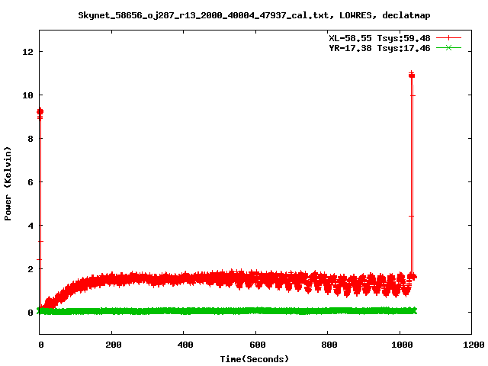Viewport: 488px width, 366px height.
Task: Click the y-axis tick label 12
Action: click(27, 52)
